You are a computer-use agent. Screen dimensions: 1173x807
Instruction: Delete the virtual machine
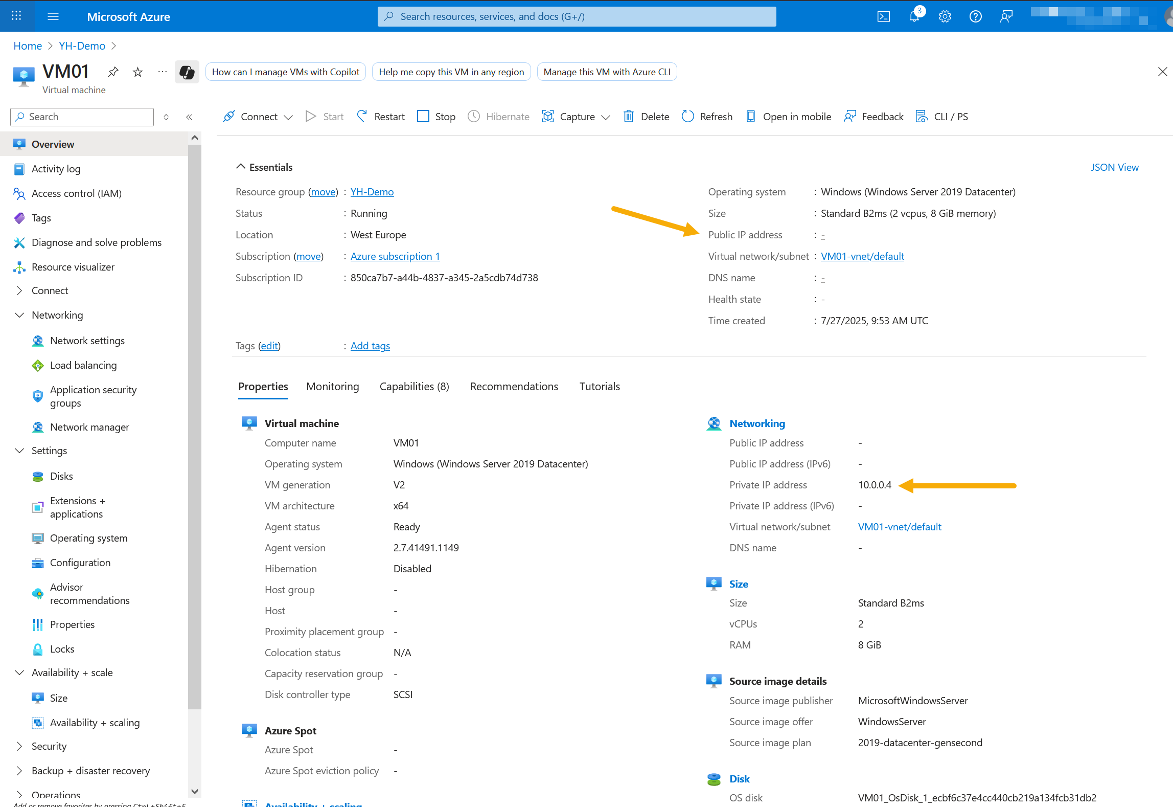point(647,117)
